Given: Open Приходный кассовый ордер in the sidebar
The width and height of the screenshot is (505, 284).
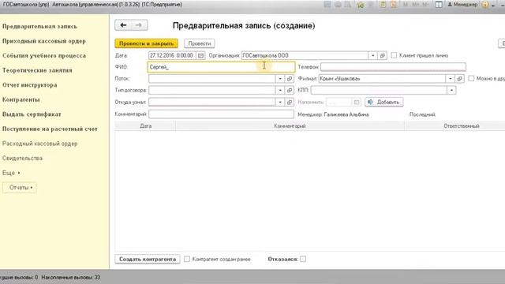Looking at the screenshot, I should point(44,41).
